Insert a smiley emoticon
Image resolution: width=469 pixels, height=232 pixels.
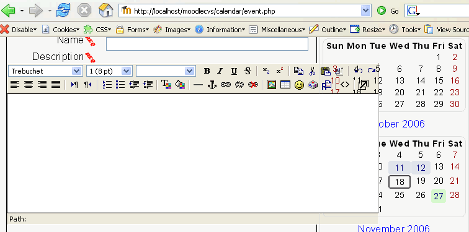299,85
